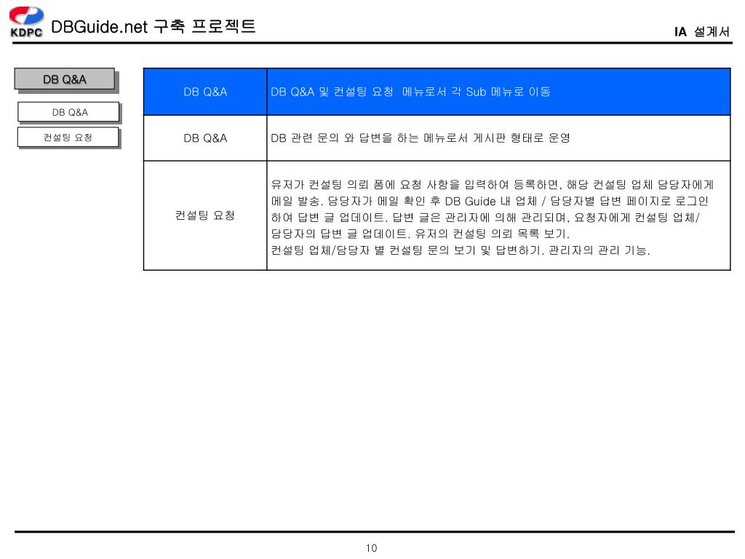
Task: Select the '컨설팅 요청' table cell
Action: coord(205,215)
